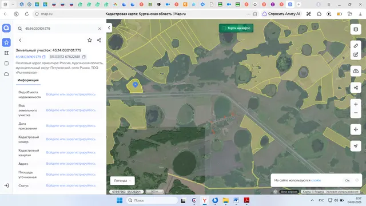Open favorites section in left sidebar

click(x=6, y=42)
